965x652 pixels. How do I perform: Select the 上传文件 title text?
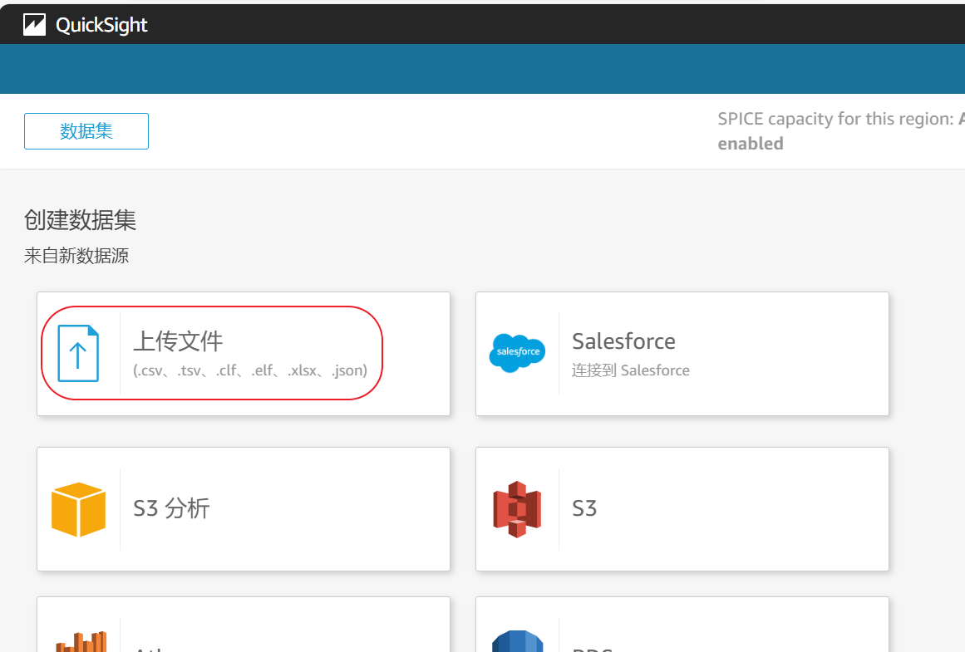(x=178, y=341)
